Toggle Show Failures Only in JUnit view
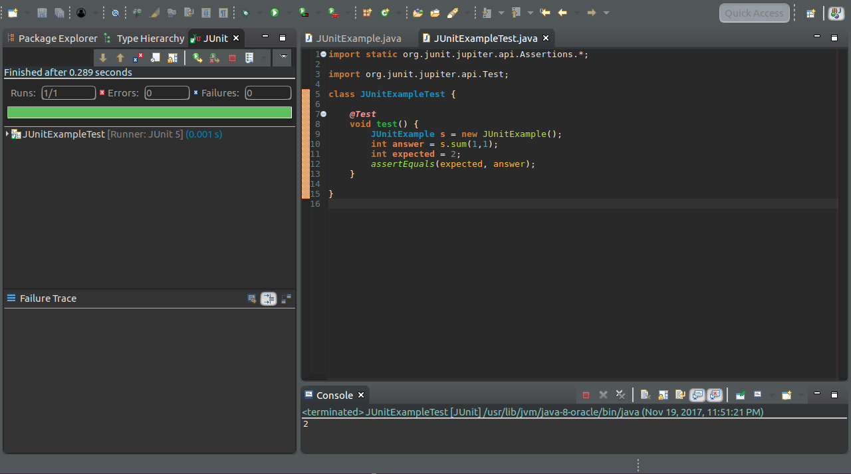851x474 pixels. pos(138,58)
